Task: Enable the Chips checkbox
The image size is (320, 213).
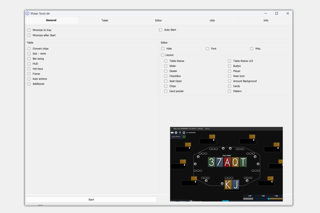Action: click(166, 86)
